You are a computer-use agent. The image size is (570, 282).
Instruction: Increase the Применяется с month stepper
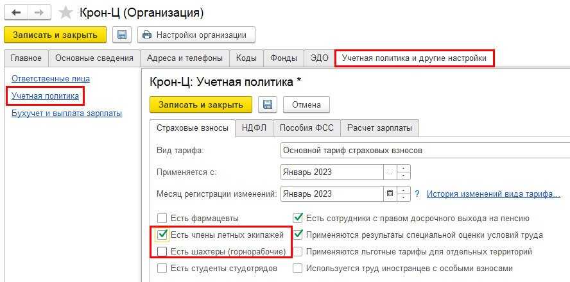[404, 169]
